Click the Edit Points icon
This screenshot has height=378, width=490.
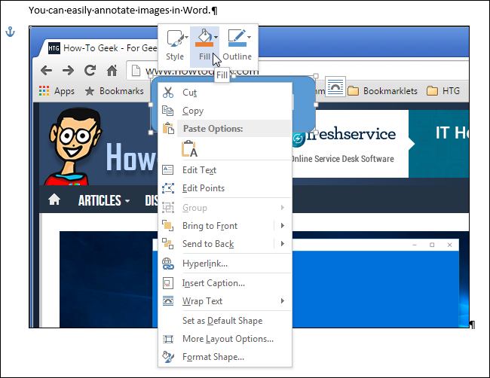(168, 188)
